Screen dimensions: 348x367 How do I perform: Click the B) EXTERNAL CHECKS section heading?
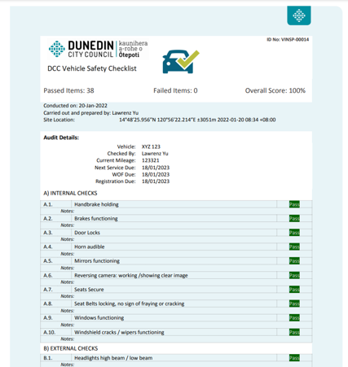click(x=71, y=348)
